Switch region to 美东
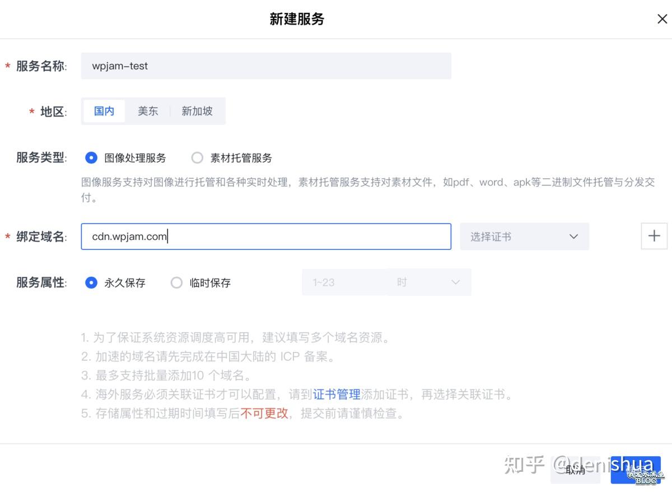This screenshot has height=492, width=672. [148, 111]
